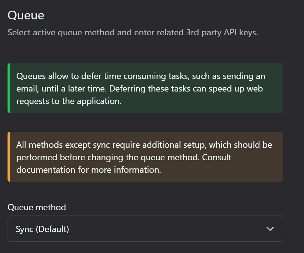Click the "3rd party API keys" phrase
Viewport: 304px width, 253px height.
pos(221,32)
